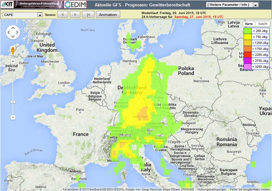Click the Zagreb city label
The image size is (272, 191).
pos(175,142)
